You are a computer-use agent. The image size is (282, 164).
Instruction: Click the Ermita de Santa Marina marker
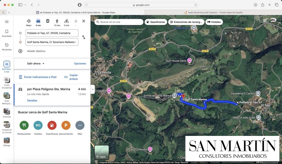tap(174, 95)
